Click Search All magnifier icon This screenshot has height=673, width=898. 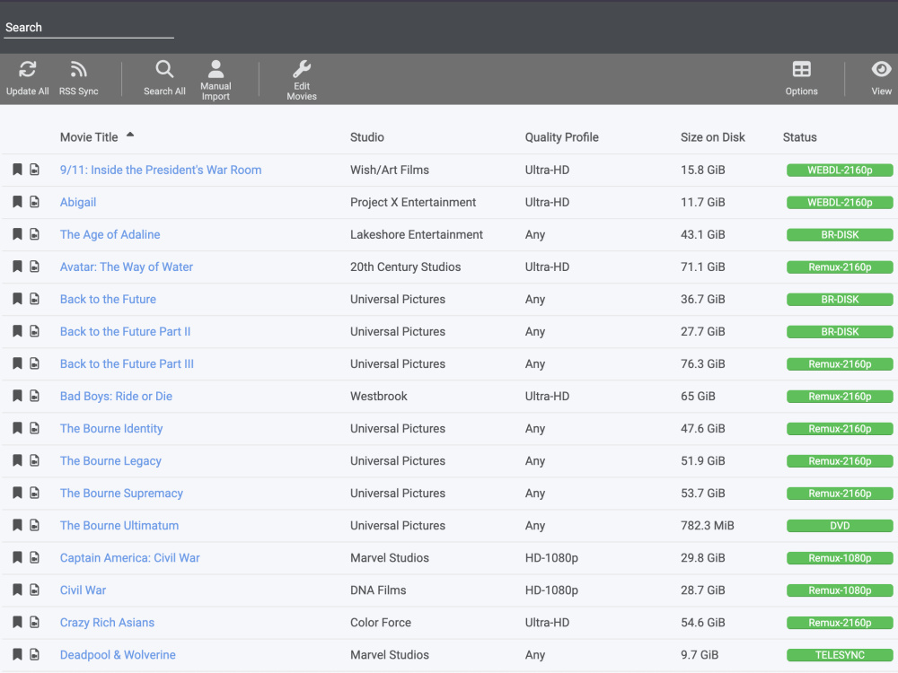(164, 69)
